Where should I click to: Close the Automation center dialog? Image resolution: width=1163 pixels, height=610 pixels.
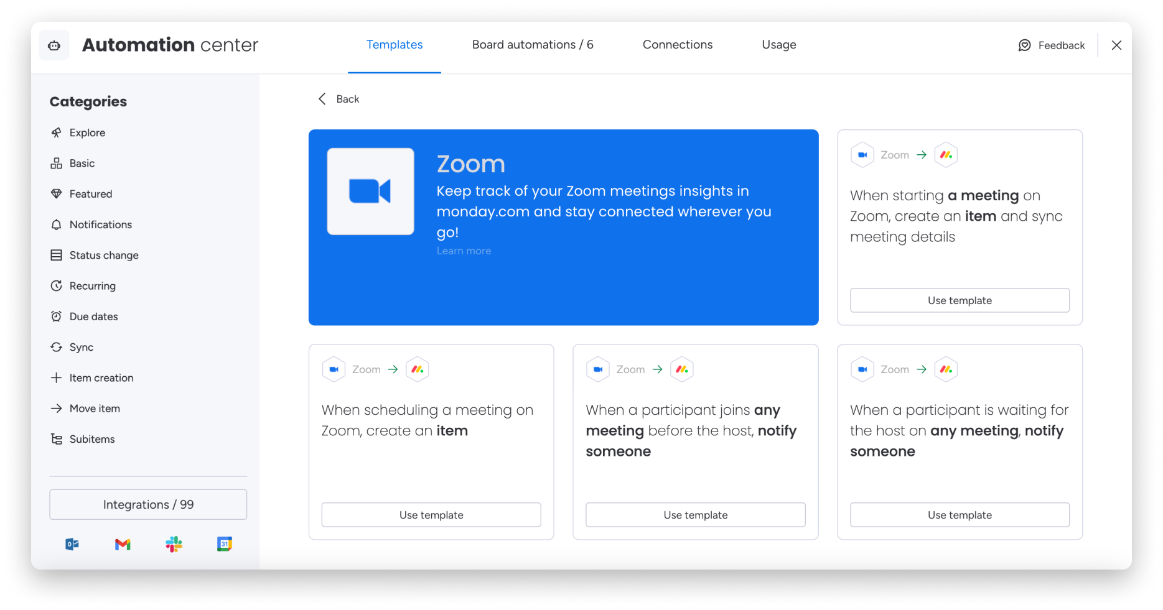[x=1116, y=45]
